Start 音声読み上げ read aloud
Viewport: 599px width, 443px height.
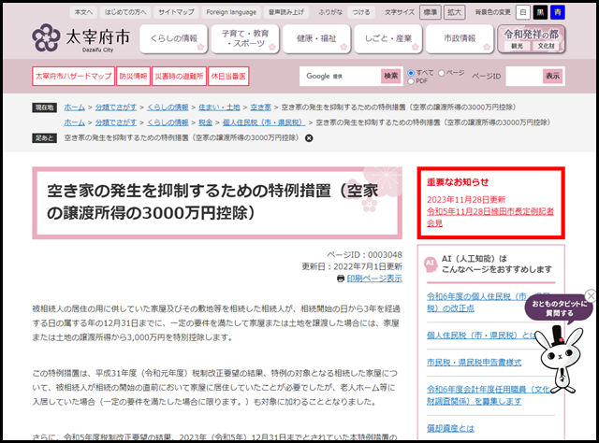pyautogui.click(x=285, y=12)
